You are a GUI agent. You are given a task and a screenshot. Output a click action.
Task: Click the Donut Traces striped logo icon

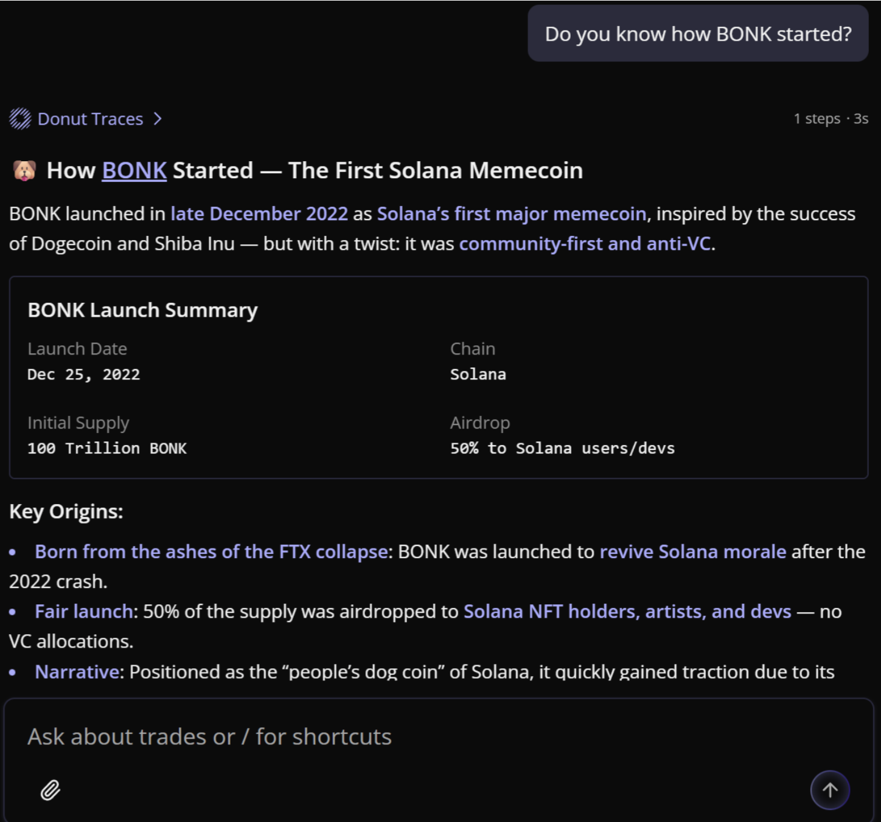[20, 119]
